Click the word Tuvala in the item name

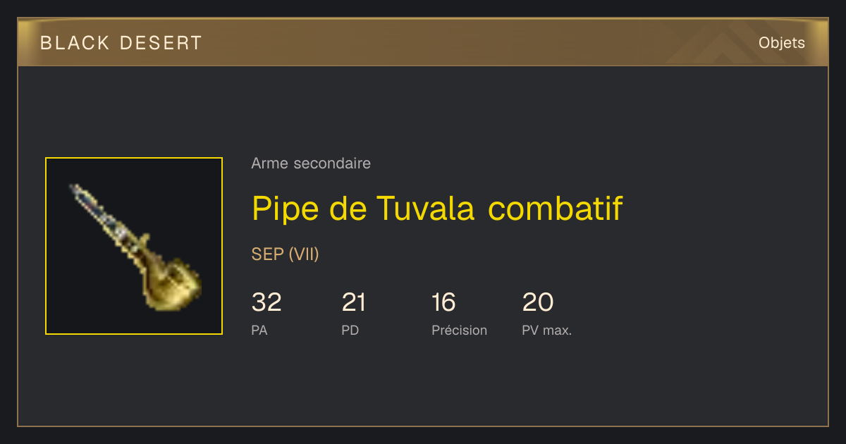[427, 208]
